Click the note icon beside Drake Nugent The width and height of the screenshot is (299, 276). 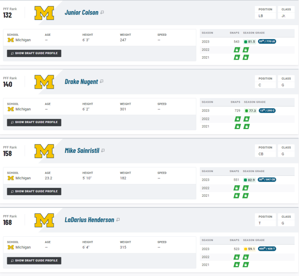(x=102, y=81)
